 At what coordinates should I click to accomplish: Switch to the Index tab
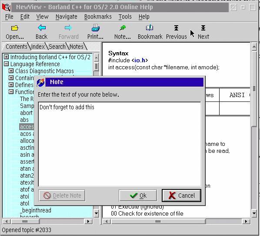point(38,47)
